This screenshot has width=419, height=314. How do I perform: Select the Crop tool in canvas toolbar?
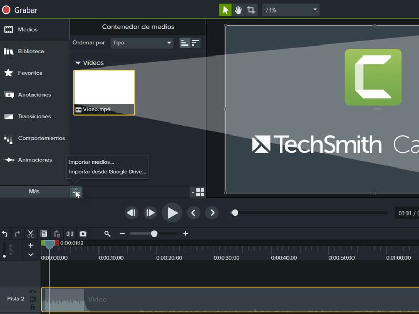(x=251, y=10)
